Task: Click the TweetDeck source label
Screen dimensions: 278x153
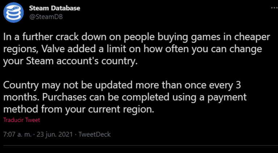Action: tap(94, 135)
